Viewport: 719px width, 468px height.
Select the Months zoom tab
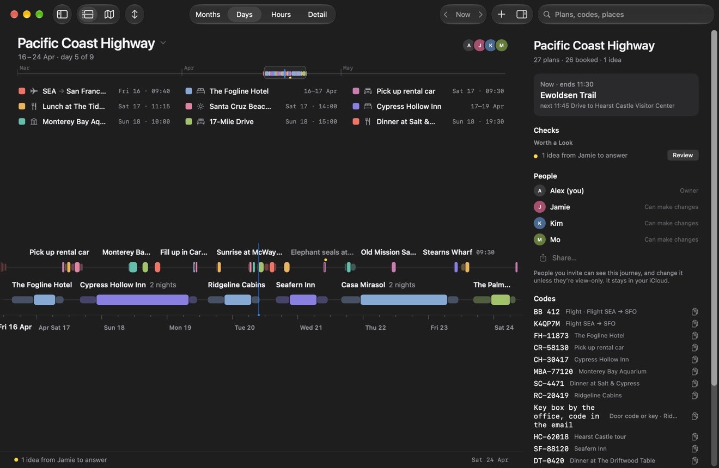[x=208, y=14]
